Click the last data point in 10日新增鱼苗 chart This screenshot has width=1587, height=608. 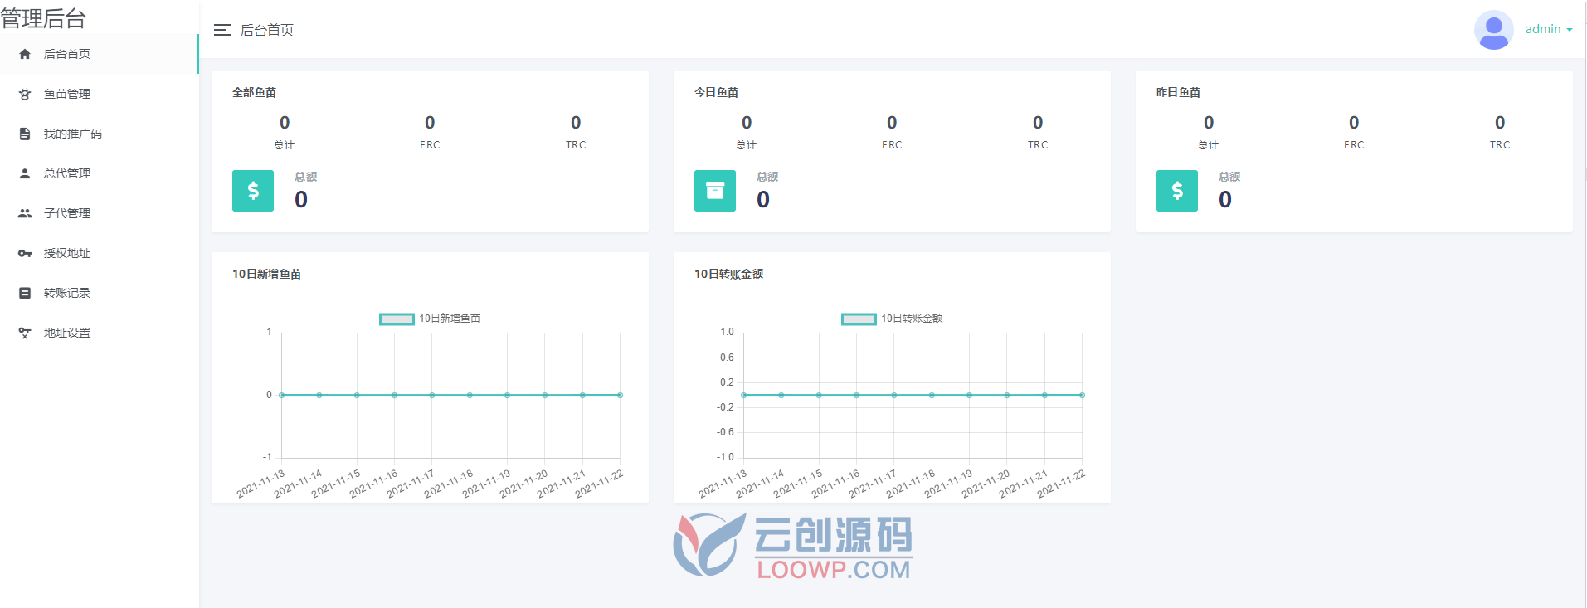click(621, 396)
